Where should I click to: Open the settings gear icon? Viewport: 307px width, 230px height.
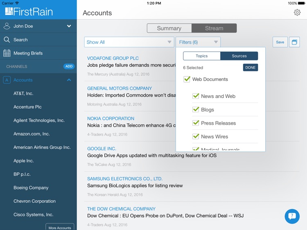pyautogui.click(x=297, y=12)
